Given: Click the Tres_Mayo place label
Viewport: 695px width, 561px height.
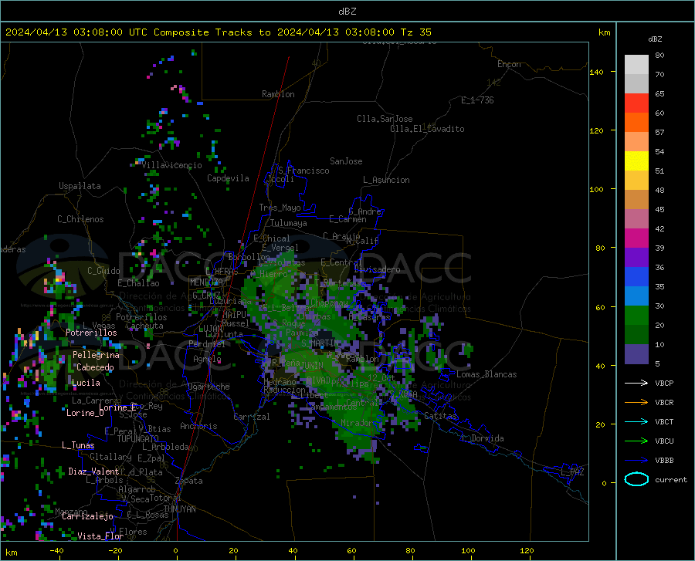Looking at the screenshot, I should (x=280, y=208).
